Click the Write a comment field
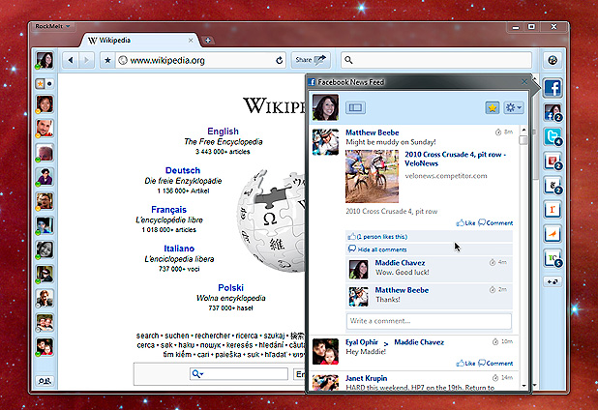The width and height of the screenshot is (598, 410). pyautogui.click(x=429, y=321)
